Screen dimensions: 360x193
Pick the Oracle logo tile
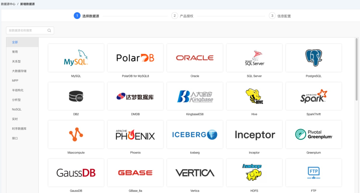point(195,58)
